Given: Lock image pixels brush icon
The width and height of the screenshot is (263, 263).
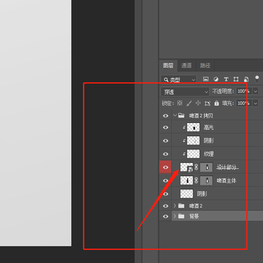Looking at the screenshot, I should click(189, 103).
